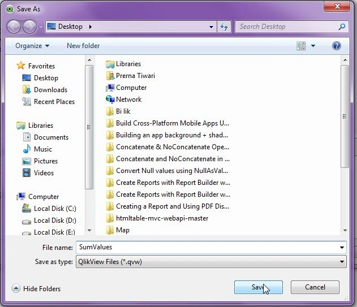Select Downloads under Favorites
357x307 pixels.
point(45,90)
